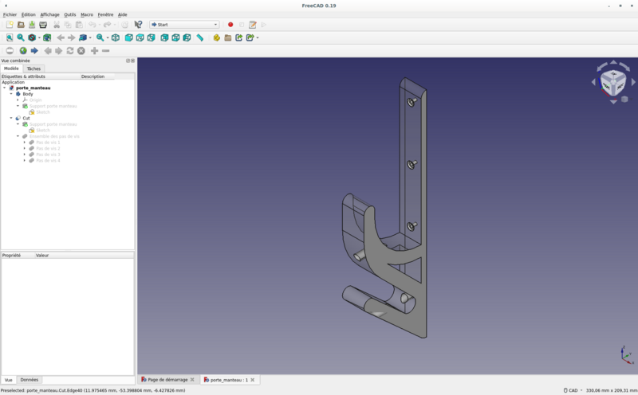Click the What's This help cursor icon

pyautogui.click(x=138, y=25)
